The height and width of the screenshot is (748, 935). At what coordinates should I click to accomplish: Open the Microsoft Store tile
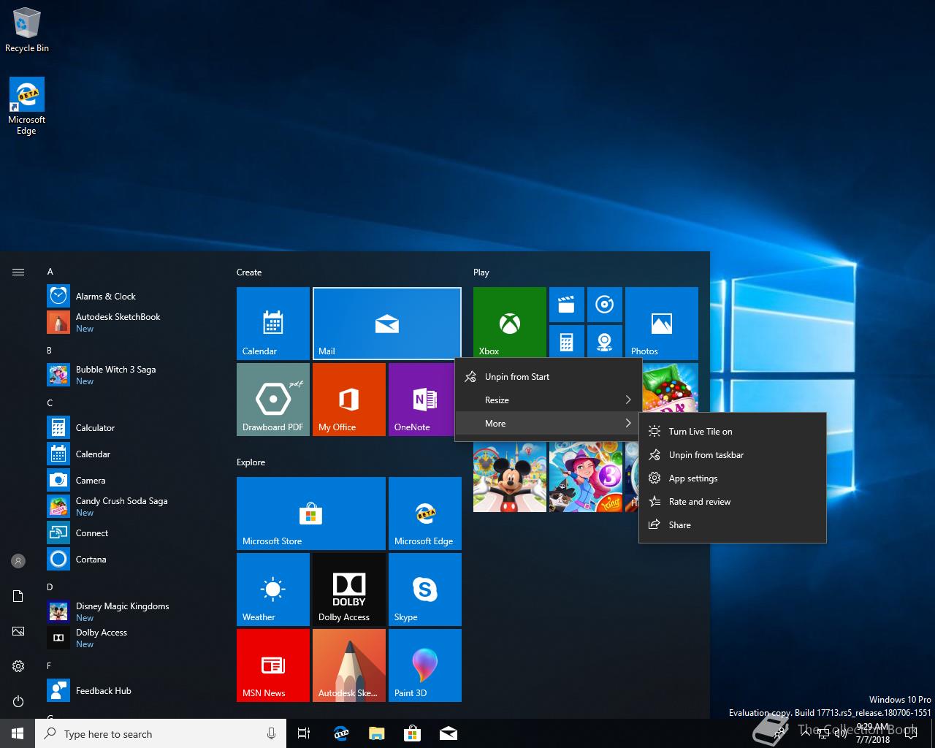(x=311, y=514)
